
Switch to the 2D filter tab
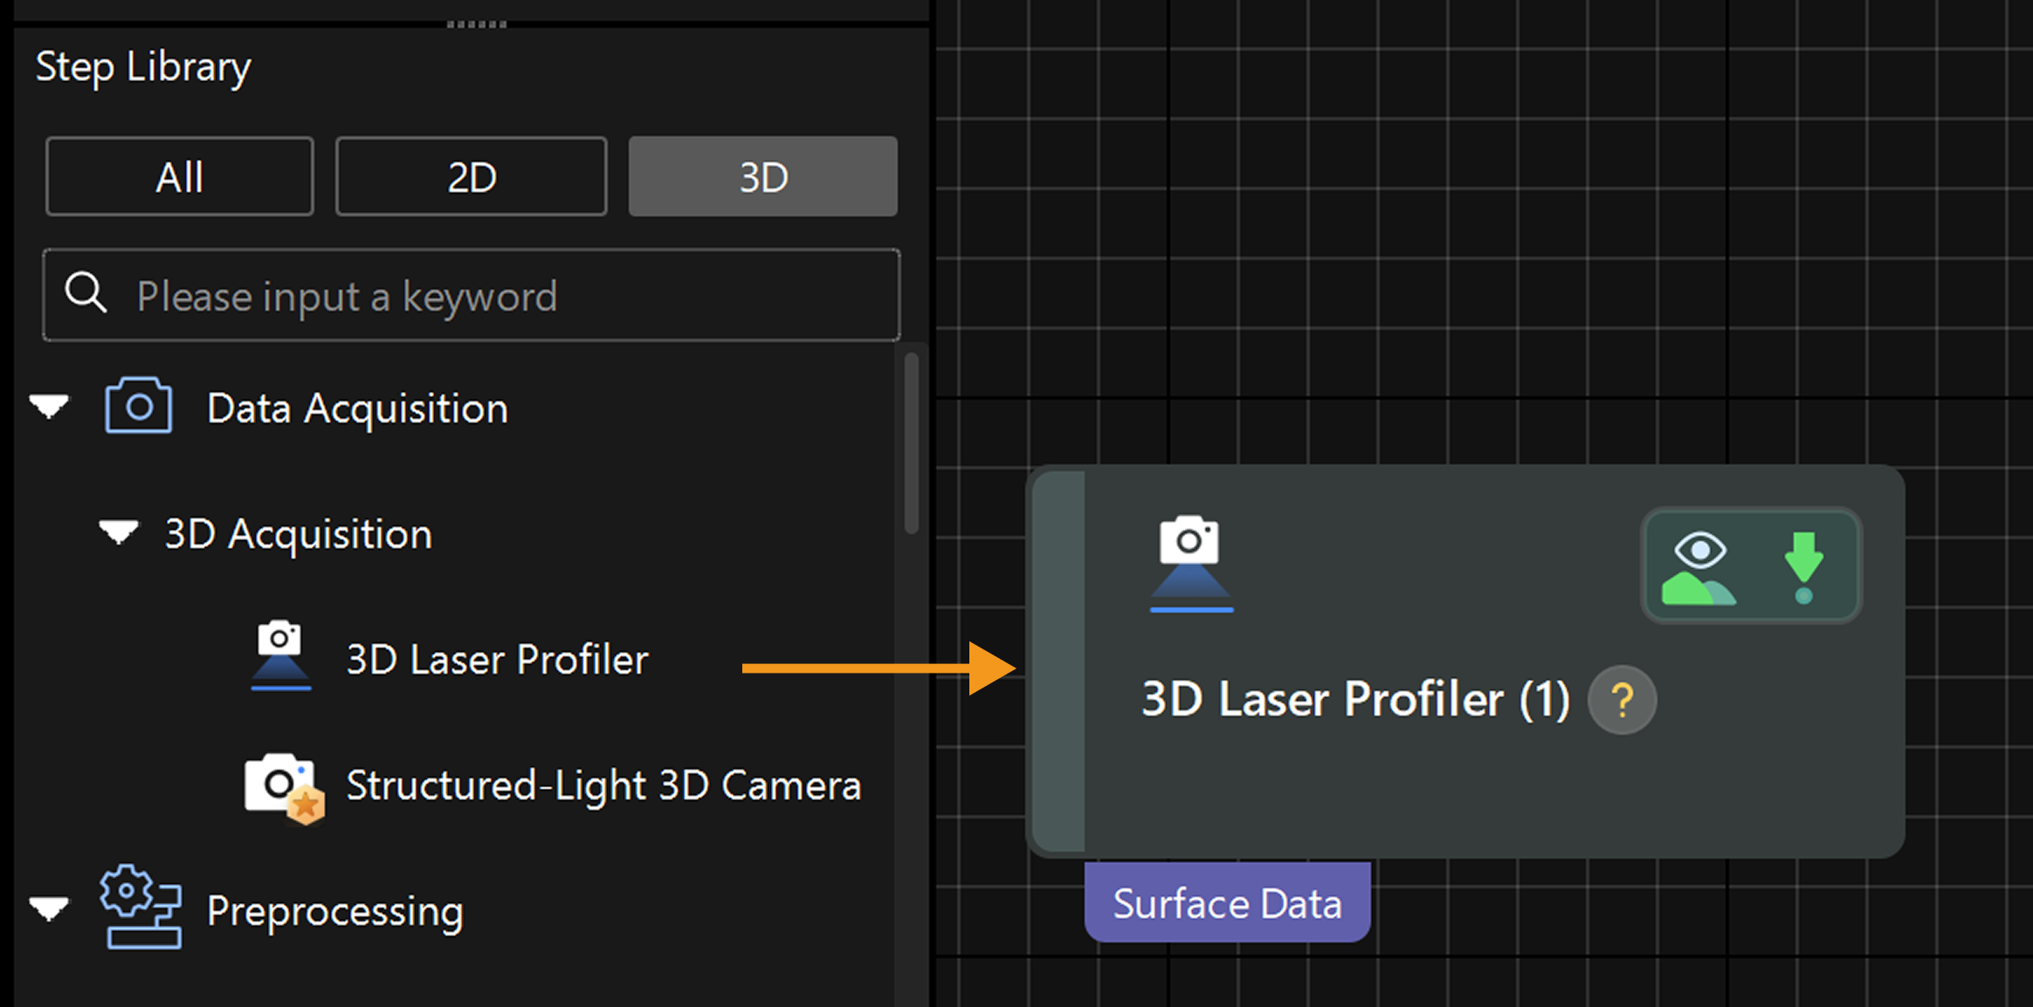coord(472,176)
